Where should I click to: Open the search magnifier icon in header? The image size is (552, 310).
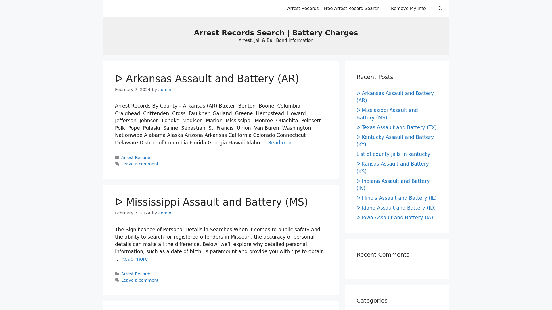click(440, 9)
